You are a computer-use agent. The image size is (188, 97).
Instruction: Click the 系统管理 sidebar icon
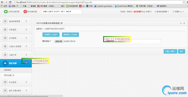coord(5,38)
